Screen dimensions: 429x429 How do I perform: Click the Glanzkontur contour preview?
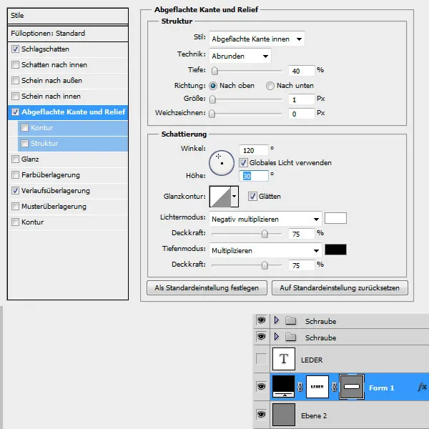pyautogui.click(x=219, y=197)
